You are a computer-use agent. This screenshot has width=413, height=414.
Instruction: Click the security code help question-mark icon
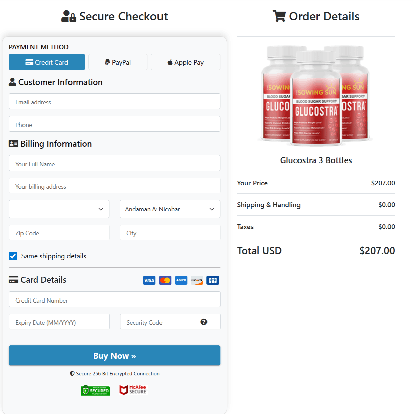tap(204, 322)
